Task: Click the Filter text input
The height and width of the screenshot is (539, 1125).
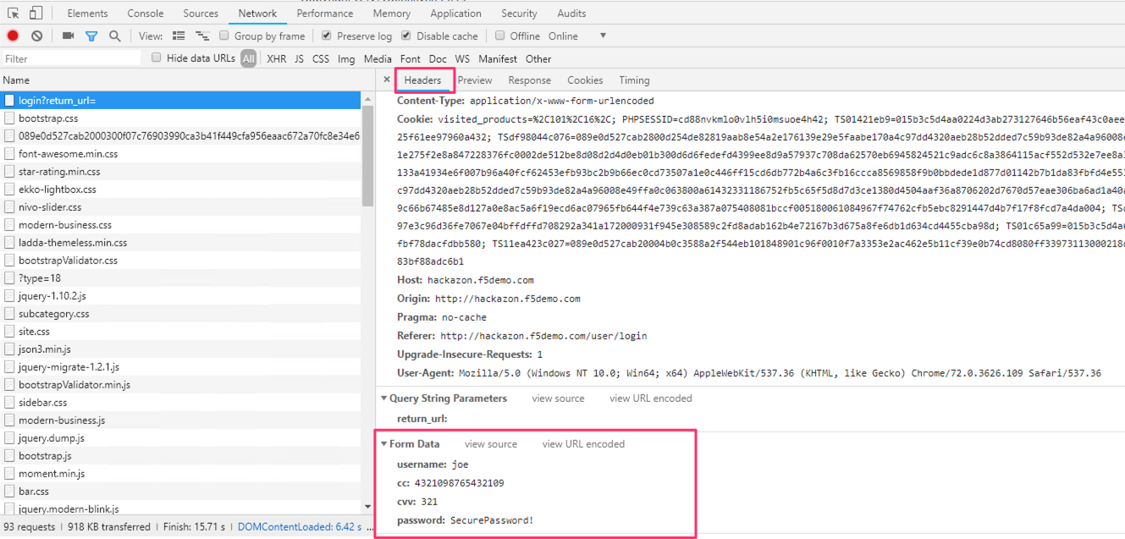Action: click(x=72, y=58)
